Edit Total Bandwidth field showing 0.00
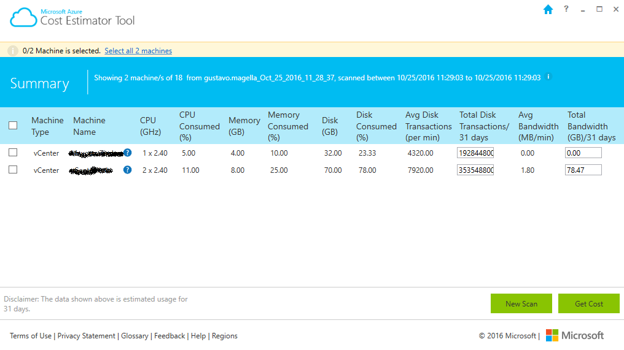The height and width of the screenshot is (350, 624). coord(583,153)
